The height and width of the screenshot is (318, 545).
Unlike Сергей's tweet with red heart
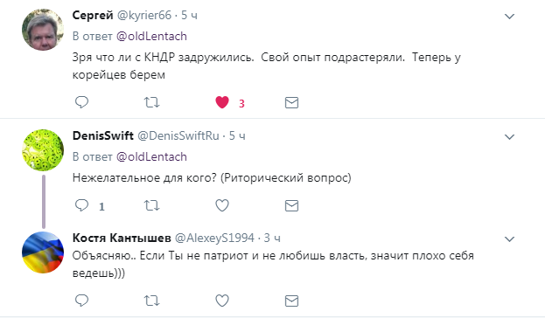pyautogui.click(x=222, y=102)
